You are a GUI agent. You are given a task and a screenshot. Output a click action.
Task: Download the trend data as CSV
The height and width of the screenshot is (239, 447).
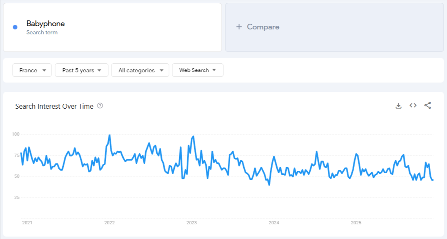(398, 105)
